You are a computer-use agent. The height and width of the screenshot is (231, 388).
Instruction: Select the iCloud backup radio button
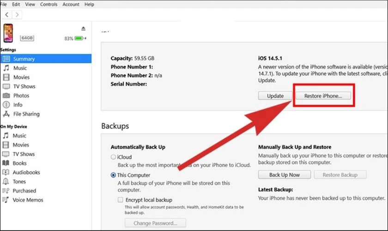click(x=113, y=157)
